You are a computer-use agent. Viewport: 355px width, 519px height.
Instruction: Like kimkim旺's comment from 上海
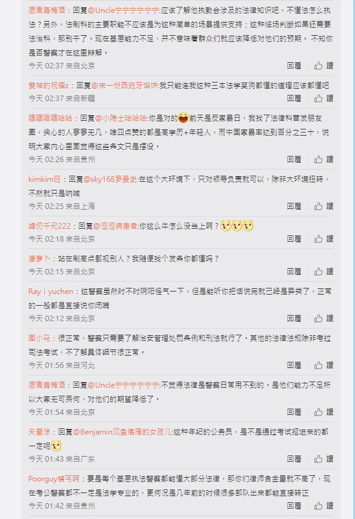point(323,206)
